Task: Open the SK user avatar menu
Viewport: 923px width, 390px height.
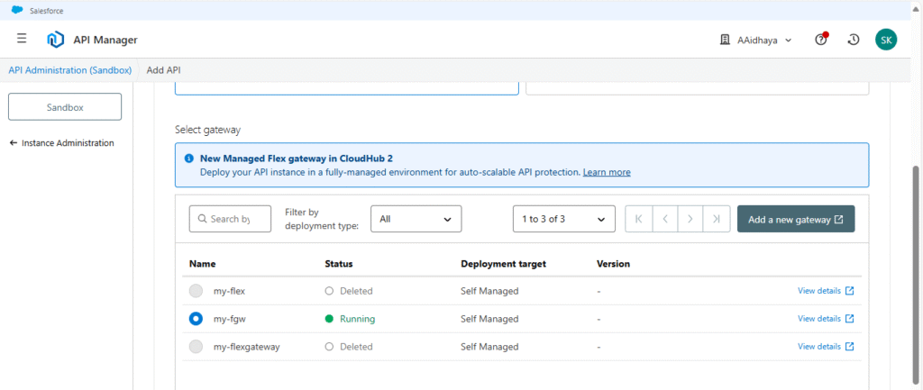Action: [886, 40]
